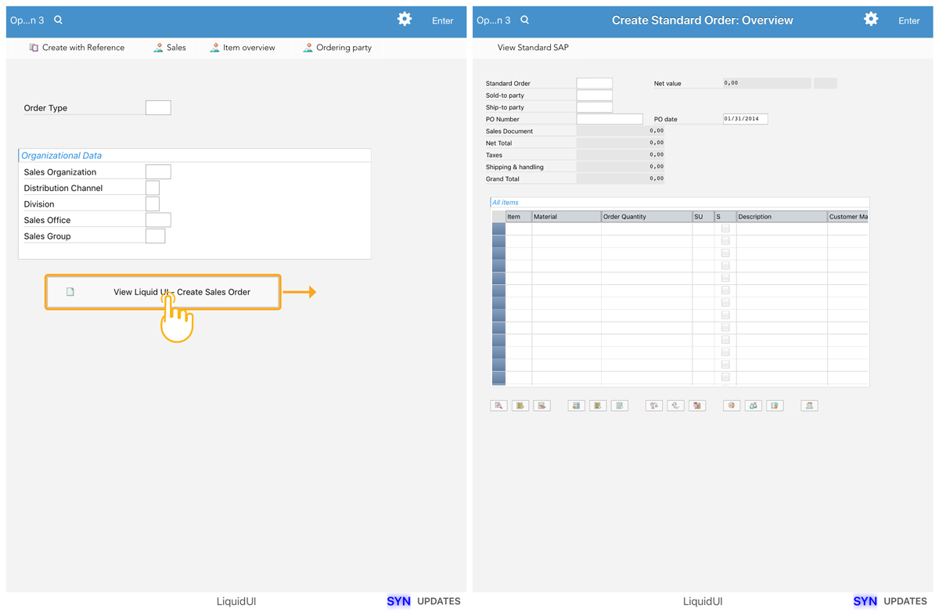Click the View Standard SAP link
This screenshot has width=939, height=616.
(x=533, y=48)
